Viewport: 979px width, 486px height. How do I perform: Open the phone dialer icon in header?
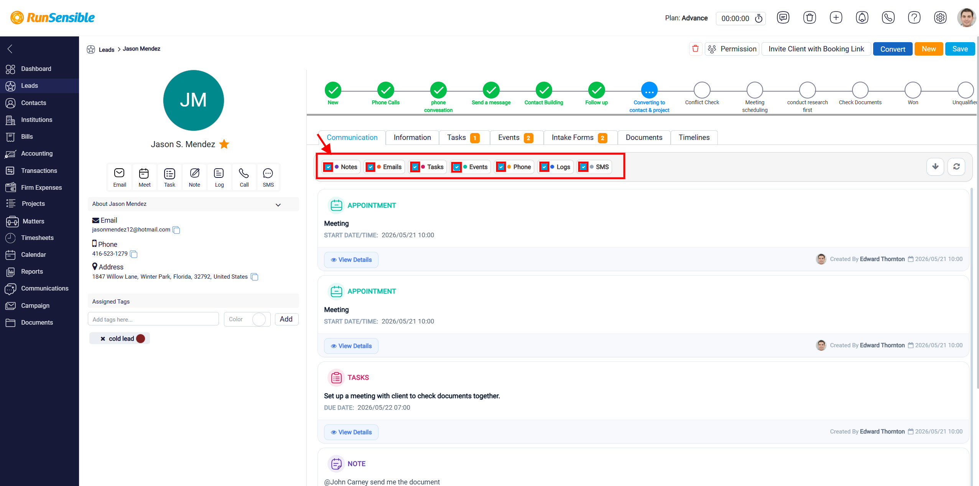coord(888,18)
